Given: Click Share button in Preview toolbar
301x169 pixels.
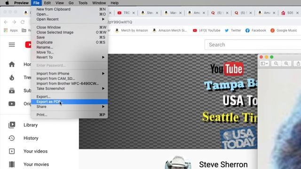Looking at the screenshot, I should 298,63.
